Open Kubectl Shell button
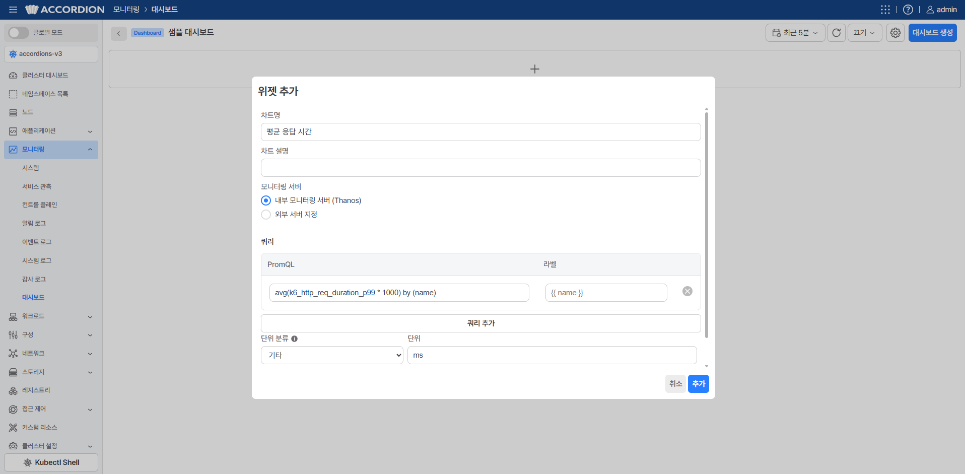The image size is (965, 474). click(x=51, y=462)
